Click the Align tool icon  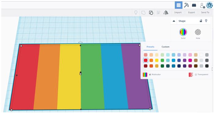[x=159, y=13]
